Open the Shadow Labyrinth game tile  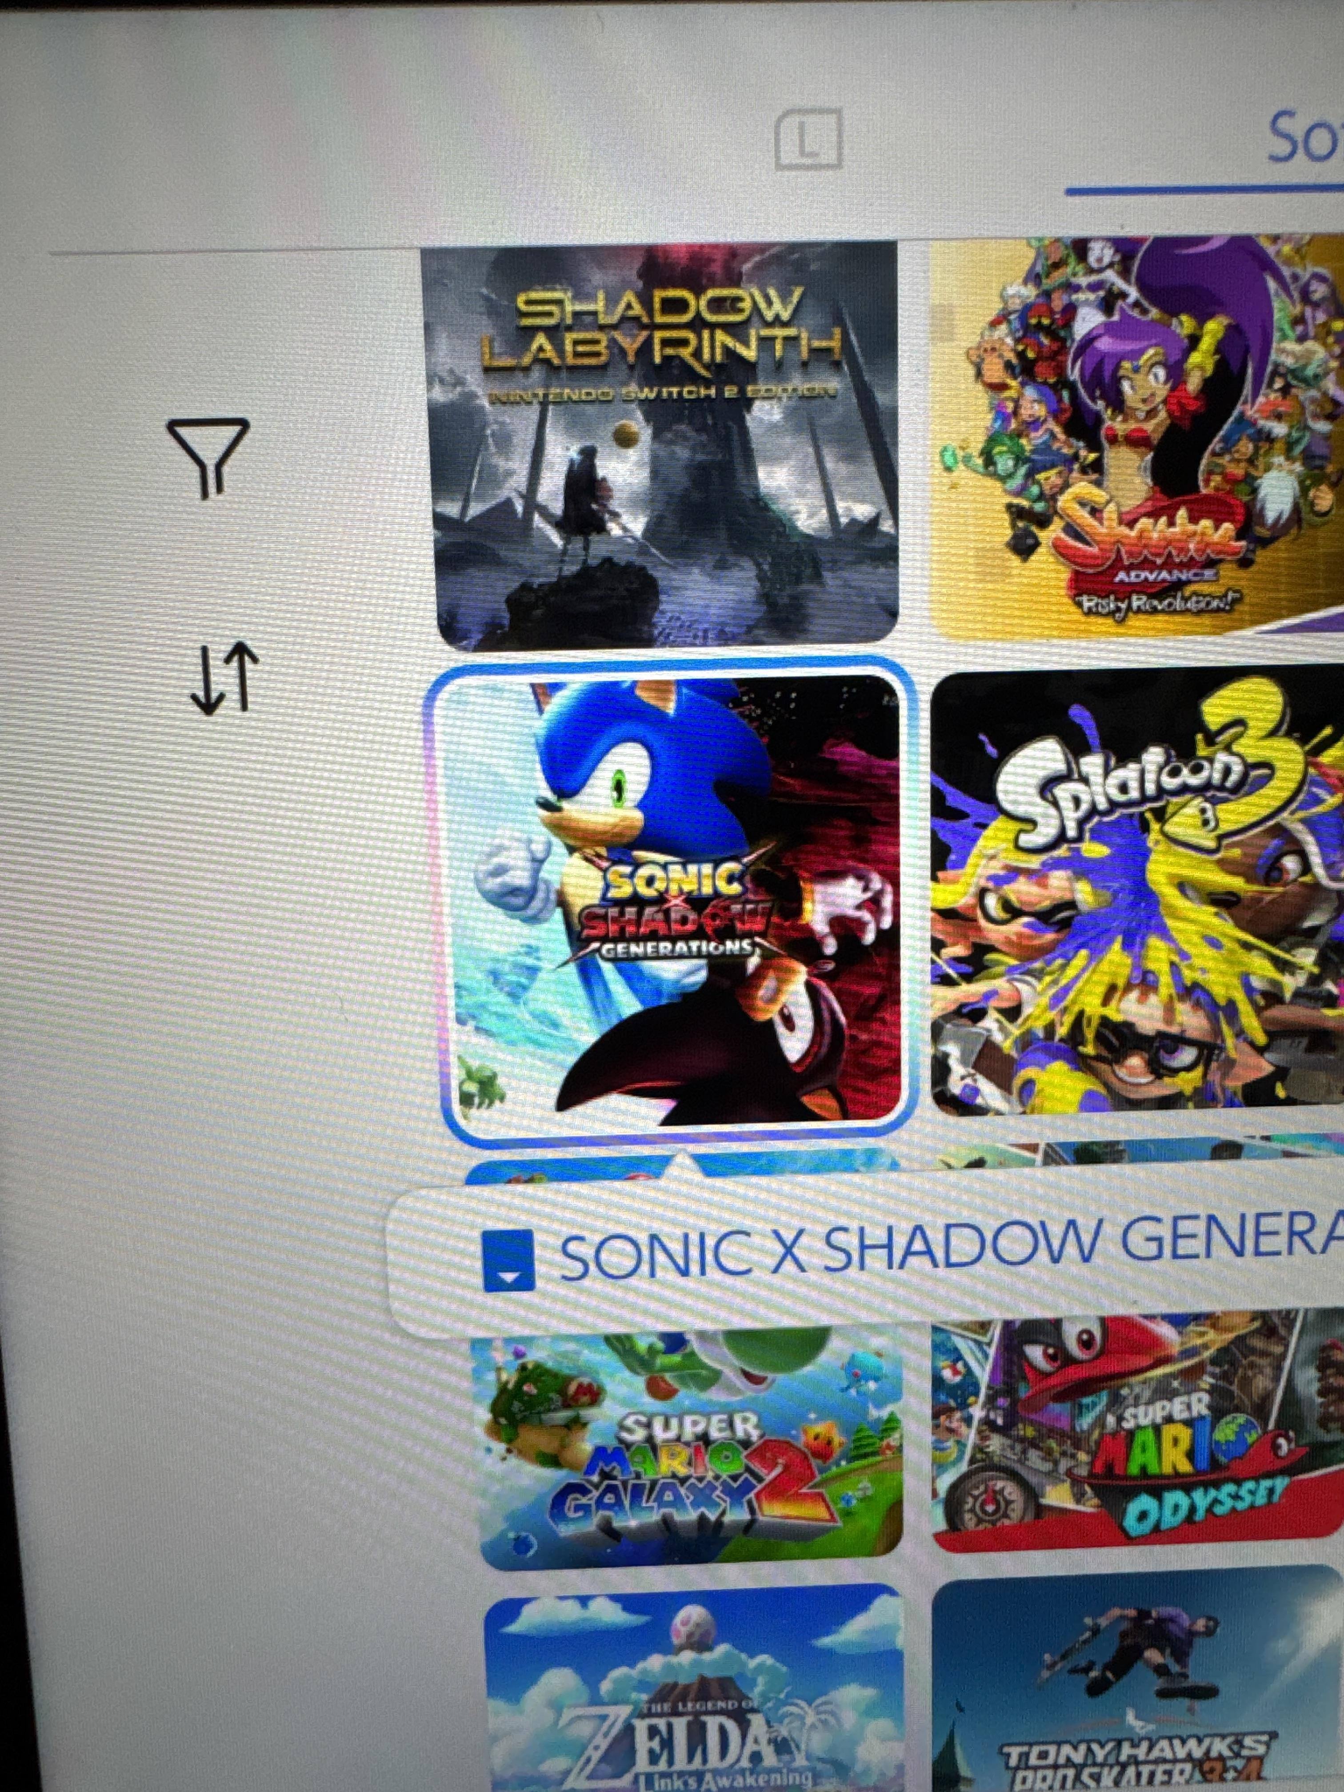664,446
